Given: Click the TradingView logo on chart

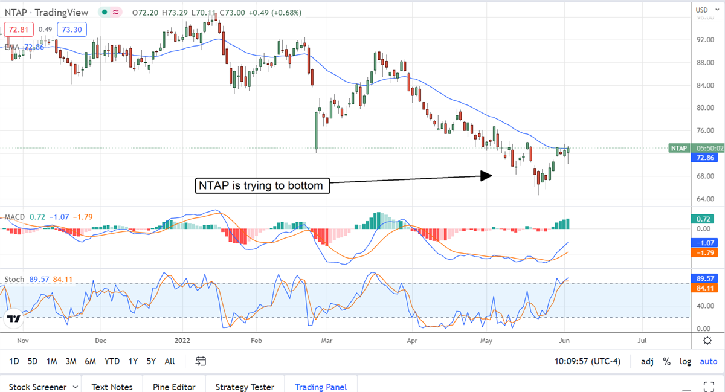Looking at the screenshot, I should 13,319.
